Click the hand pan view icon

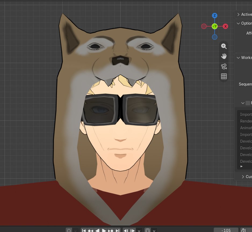224,56
